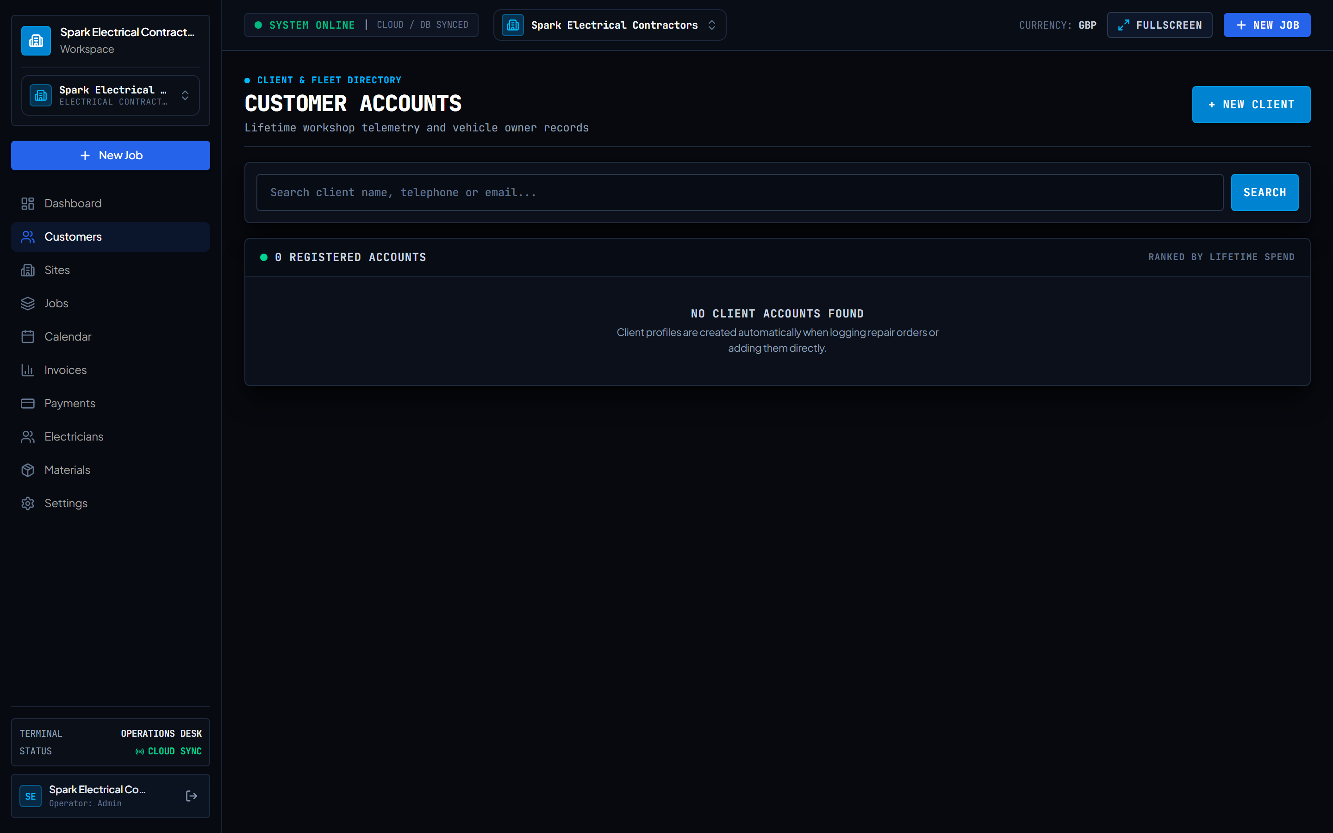Click the + NEW CLIENT button
This screenshot has height=833, width=1333.
pyautogui.click(x=1251, y=105)
